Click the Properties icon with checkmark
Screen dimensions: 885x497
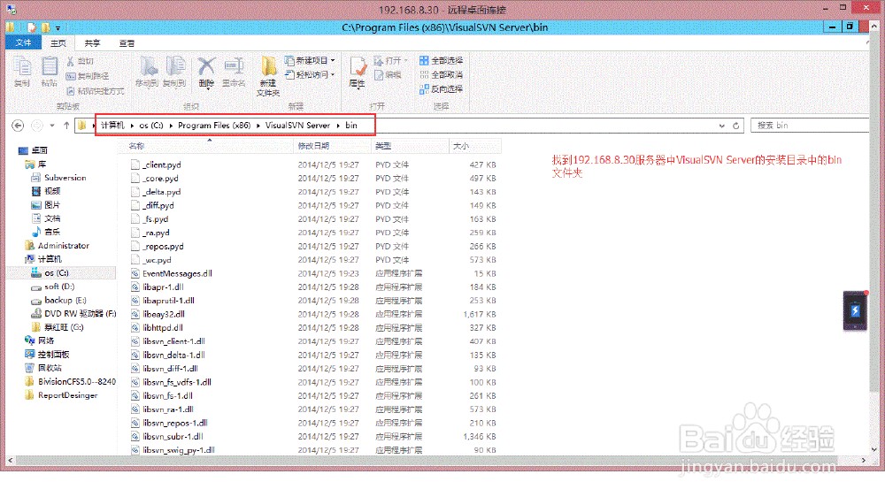click(358, 66)
